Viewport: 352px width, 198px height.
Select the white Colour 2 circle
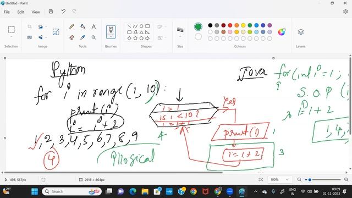point(198,37)
